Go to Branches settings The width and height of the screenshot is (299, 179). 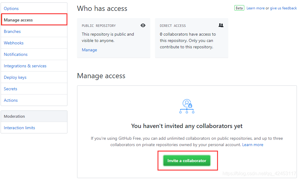point(12,31)
